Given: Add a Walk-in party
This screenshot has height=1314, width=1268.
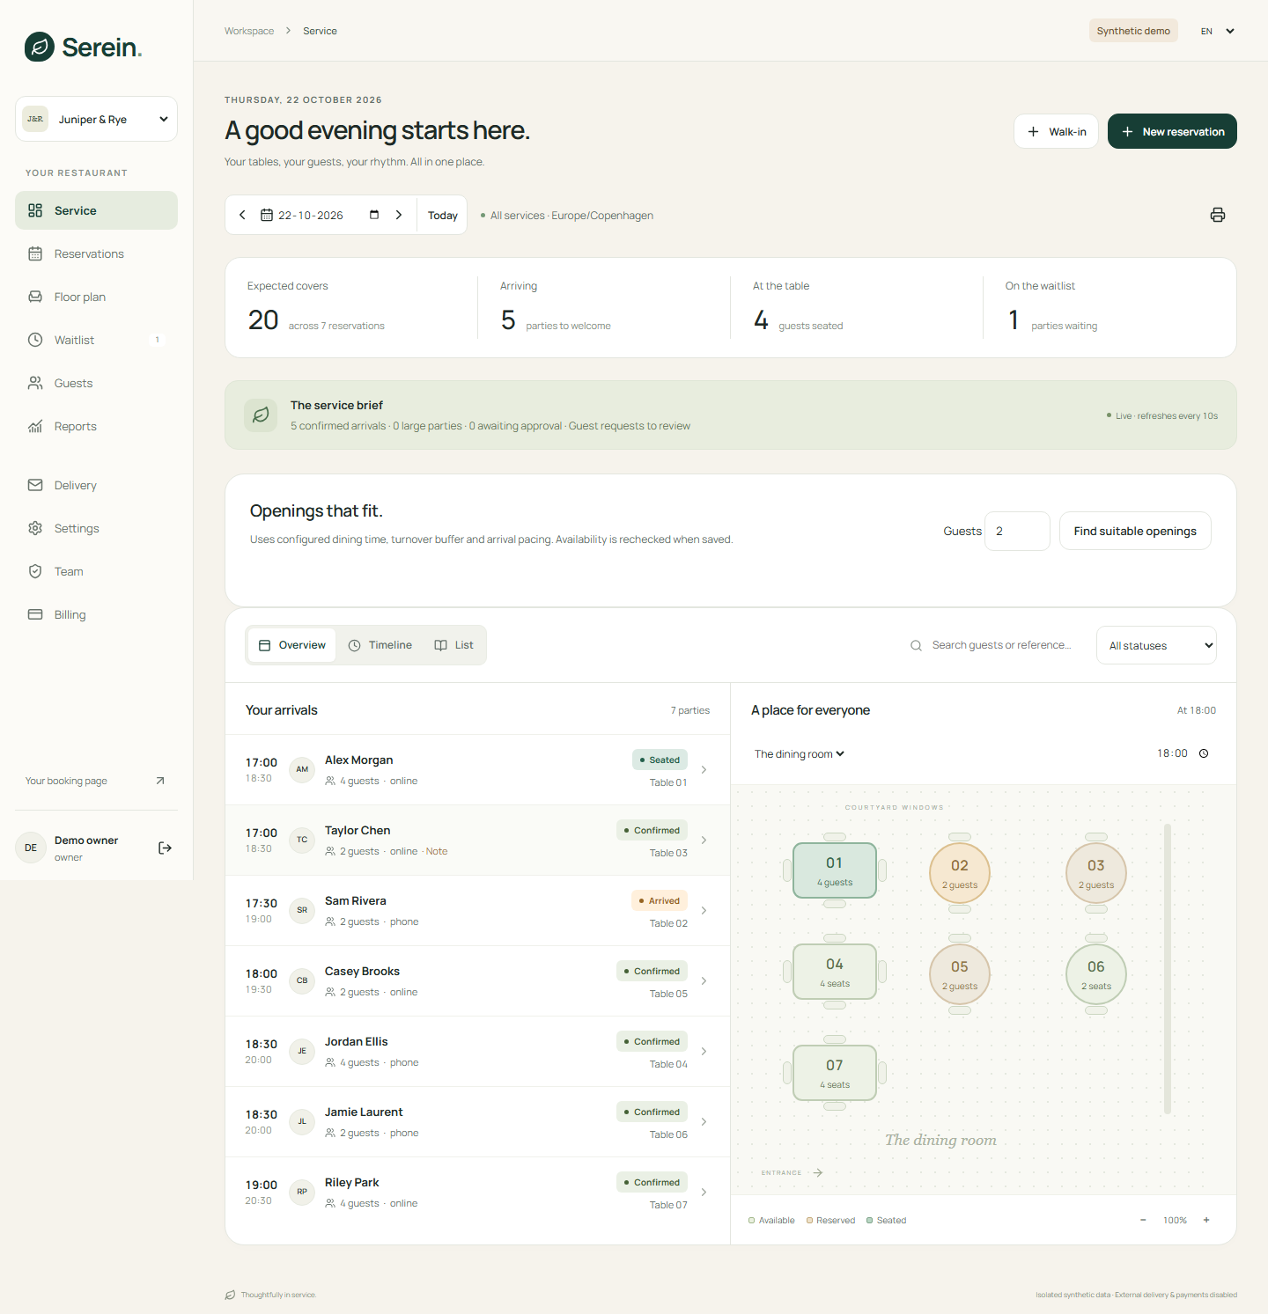Looking at the screenshot, I should coord(1056,131).
